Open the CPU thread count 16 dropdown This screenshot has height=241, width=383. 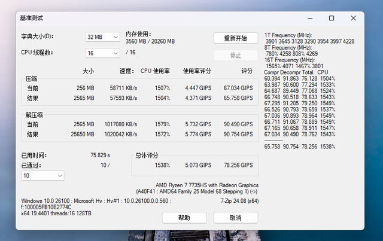[x=102, y=53]
